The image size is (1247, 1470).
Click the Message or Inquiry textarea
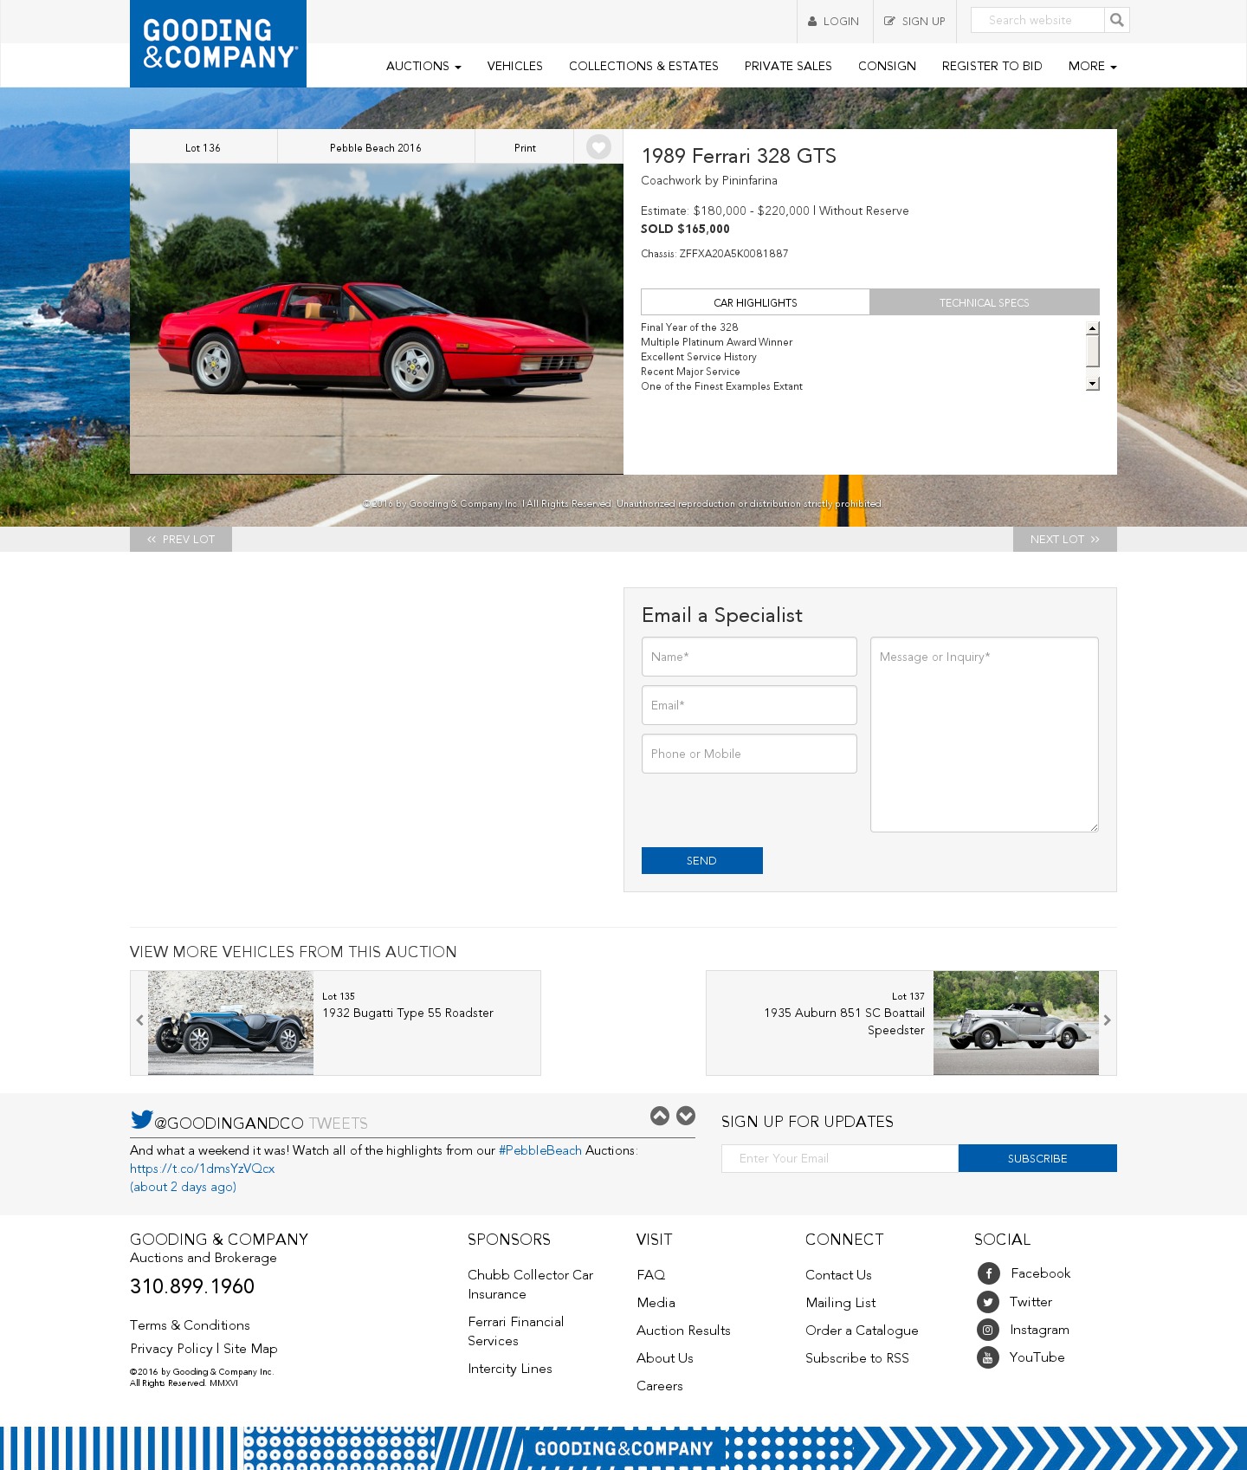click(985, 735)
